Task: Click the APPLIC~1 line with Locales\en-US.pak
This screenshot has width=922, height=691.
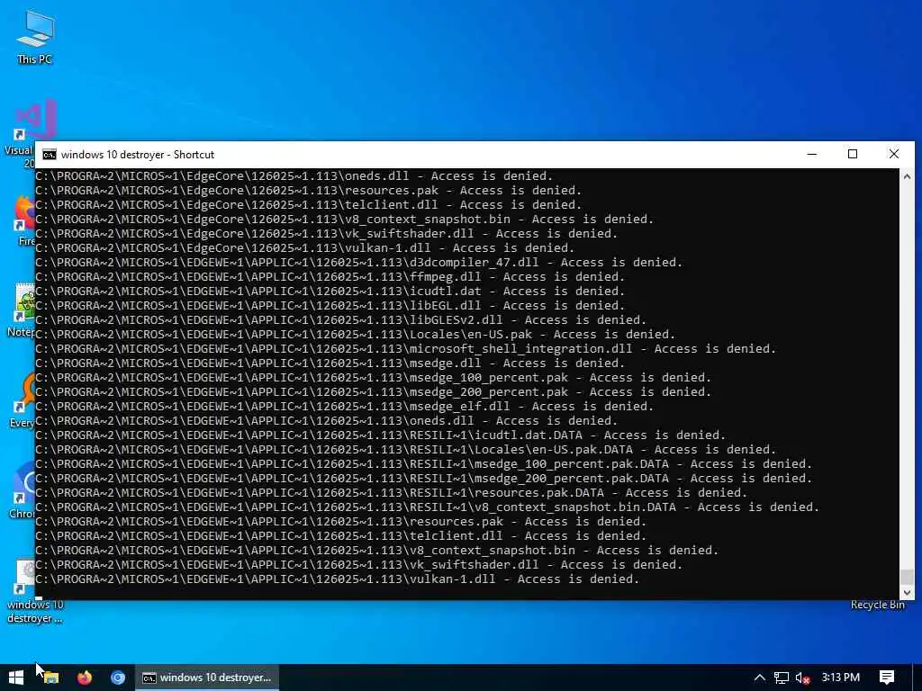Action: click(355, 335)
